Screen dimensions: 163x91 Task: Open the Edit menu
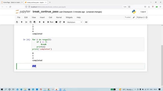point(26,17)
